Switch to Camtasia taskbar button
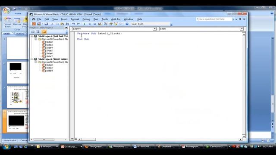The height and width of the screenshot is (155, 276). 216,146
